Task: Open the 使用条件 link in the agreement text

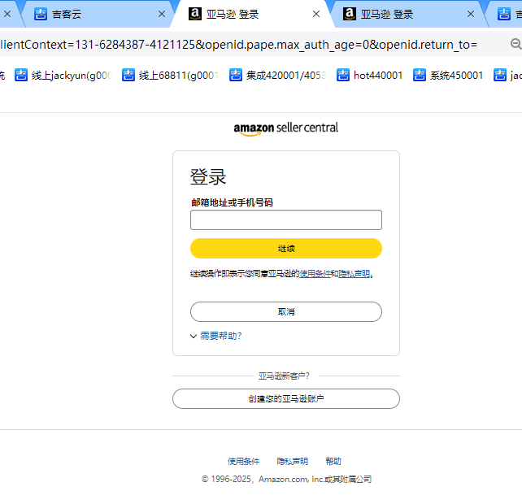Action: [315, 274]
